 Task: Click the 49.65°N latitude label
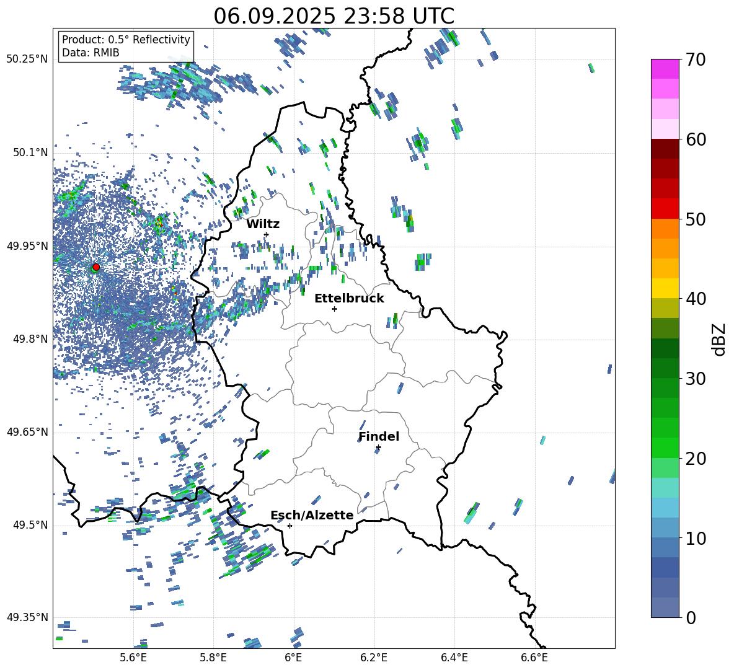pos(27,432)
